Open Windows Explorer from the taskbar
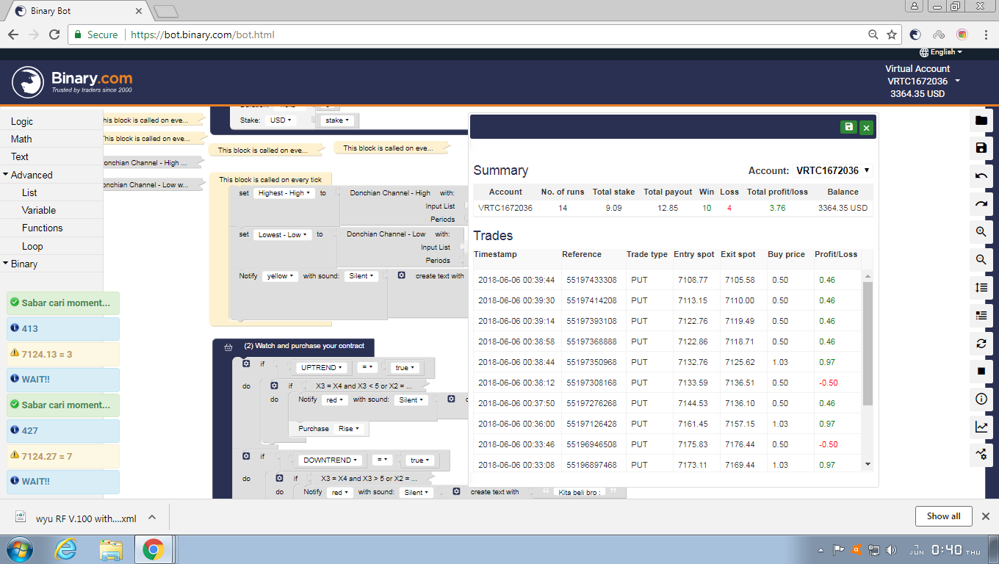 coord(111,549)
